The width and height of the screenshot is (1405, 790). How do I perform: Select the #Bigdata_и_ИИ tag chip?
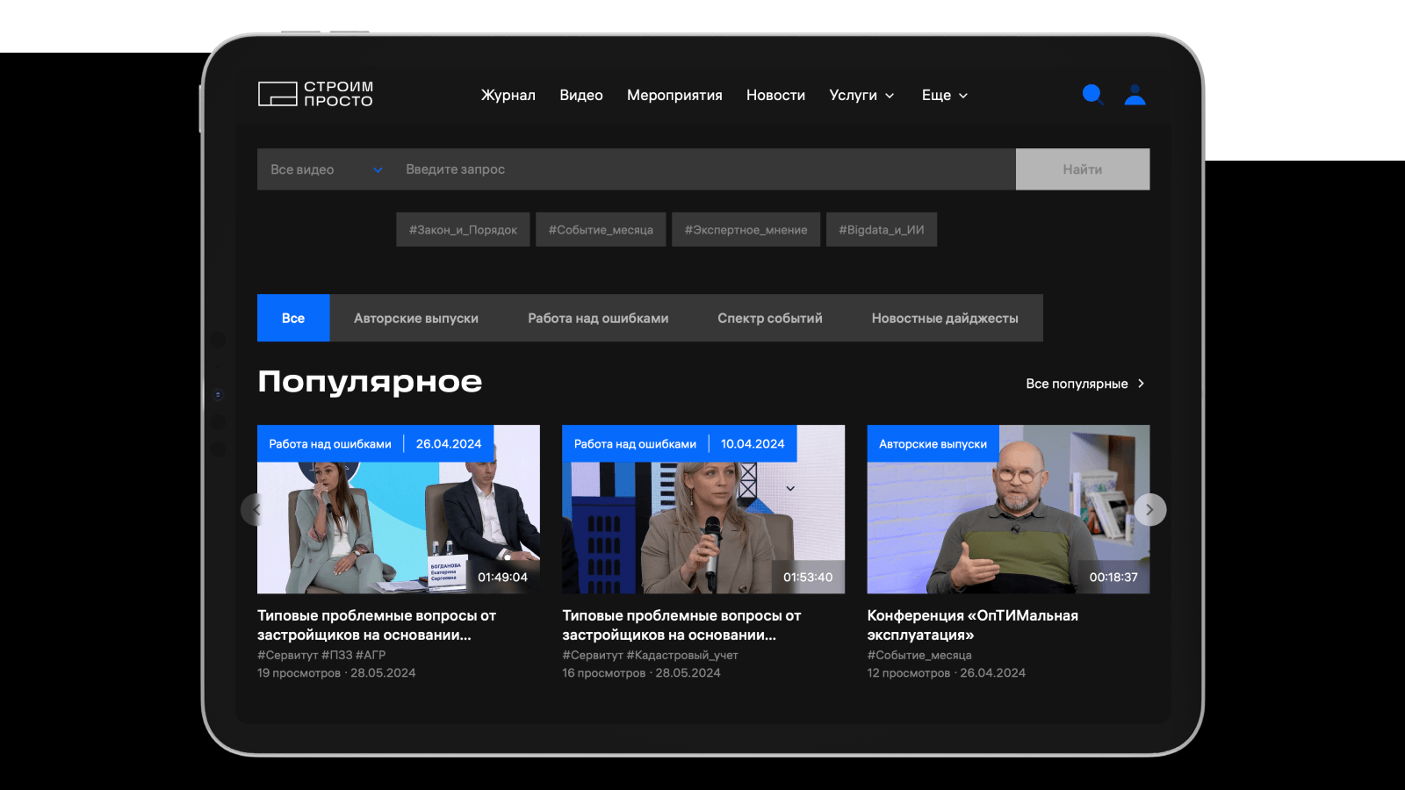[x=881, y=230]
